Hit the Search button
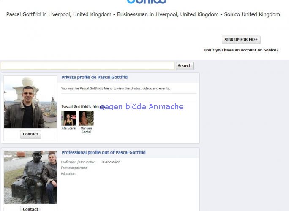The image size is (289, 211). click(x=185, y=66)
